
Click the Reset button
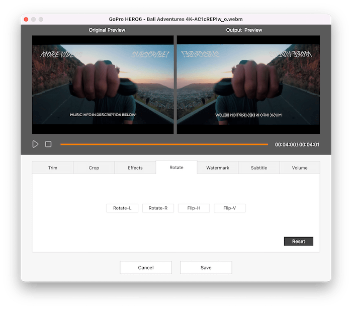pos(299,242)
